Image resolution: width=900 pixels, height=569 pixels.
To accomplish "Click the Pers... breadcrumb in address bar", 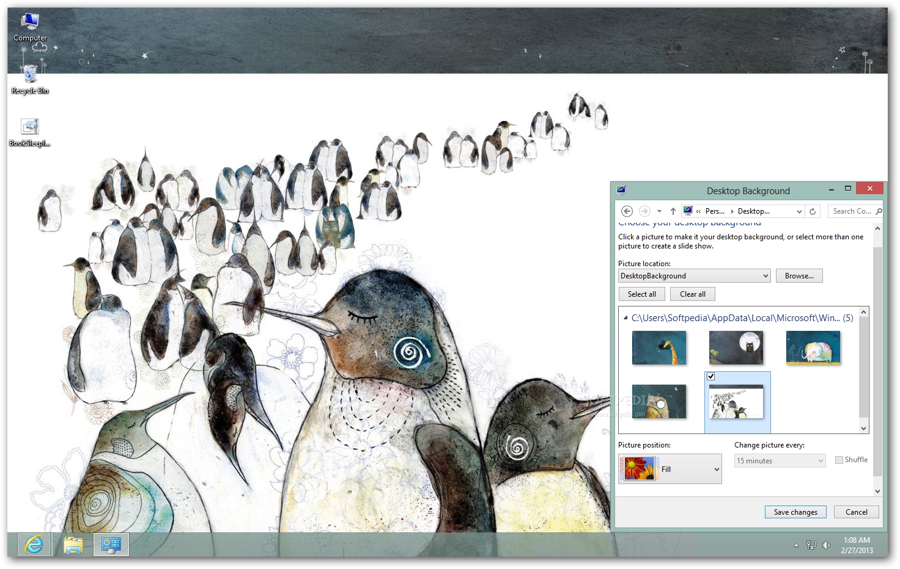I will tap(715, 211).
